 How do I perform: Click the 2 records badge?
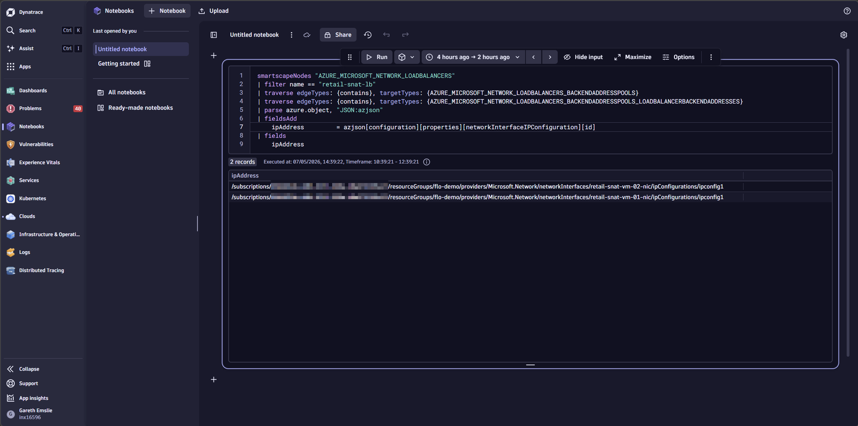pyautogui.click(x=242, y=162)
